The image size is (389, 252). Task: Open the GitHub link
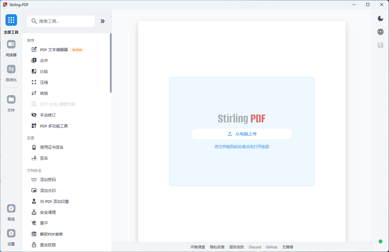[x=271, y=247]
